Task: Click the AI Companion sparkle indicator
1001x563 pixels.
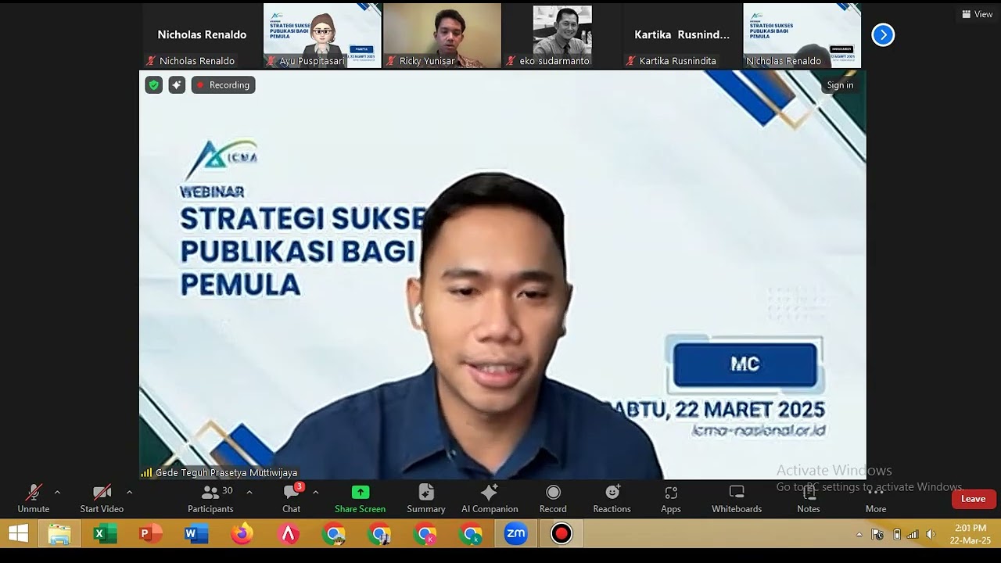Action: point(178,85)
